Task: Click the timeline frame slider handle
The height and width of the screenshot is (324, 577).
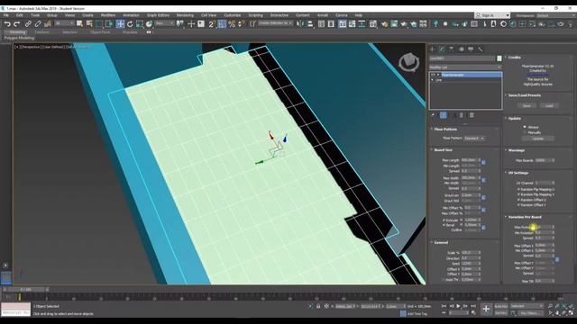Action: point(25,290)
